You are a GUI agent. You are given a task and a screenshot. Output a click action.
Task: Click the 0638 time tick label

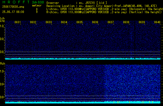(x=126, y=22)
